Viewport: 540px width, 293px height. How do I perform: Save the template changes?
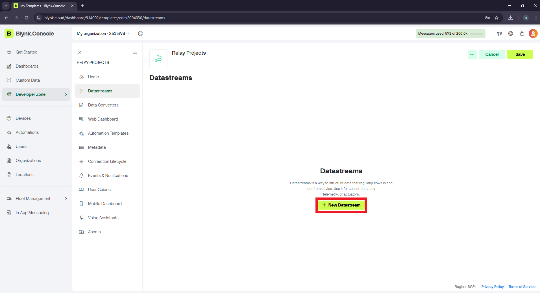520,54
